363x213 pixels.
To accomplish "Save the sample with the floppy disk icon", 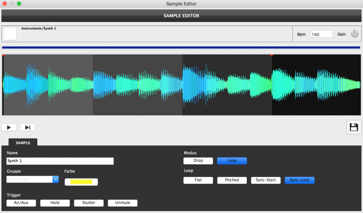I will coord(353,128).
